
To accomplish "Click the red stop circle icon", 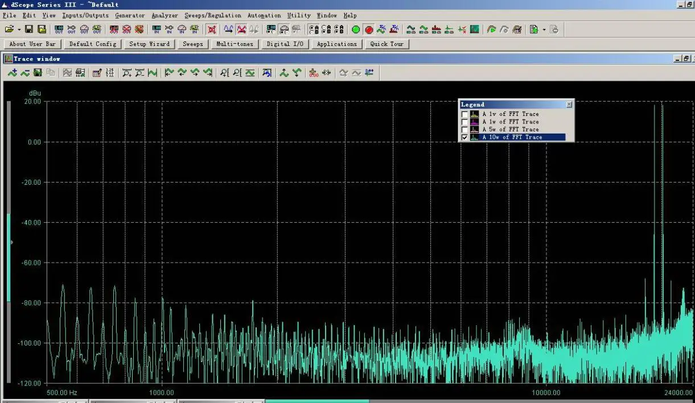I will pos(369,30).
